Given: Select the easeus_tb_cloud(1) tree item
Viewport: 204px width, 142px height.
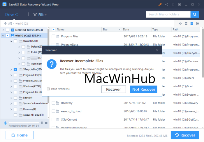Looking at the screenshot, I should pyautogui.click(x=33, y=115).
